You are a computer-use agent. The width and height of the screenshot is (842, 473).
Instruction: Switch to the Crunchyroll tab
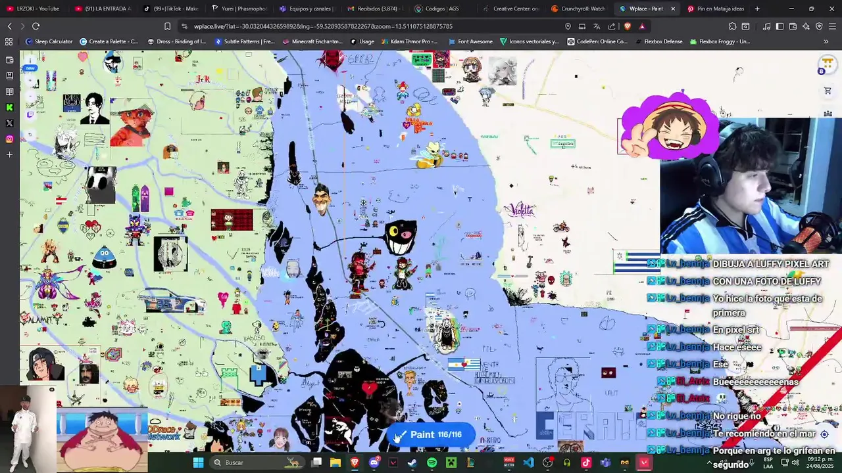[x=578, y=9]
